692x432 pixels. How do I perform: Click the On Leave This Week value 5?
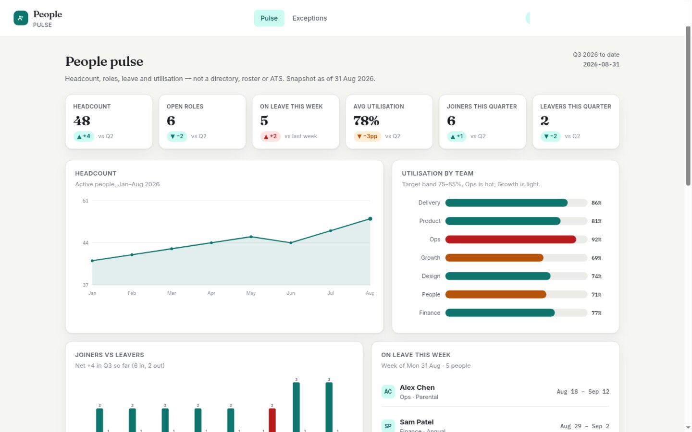pos(264,121)
